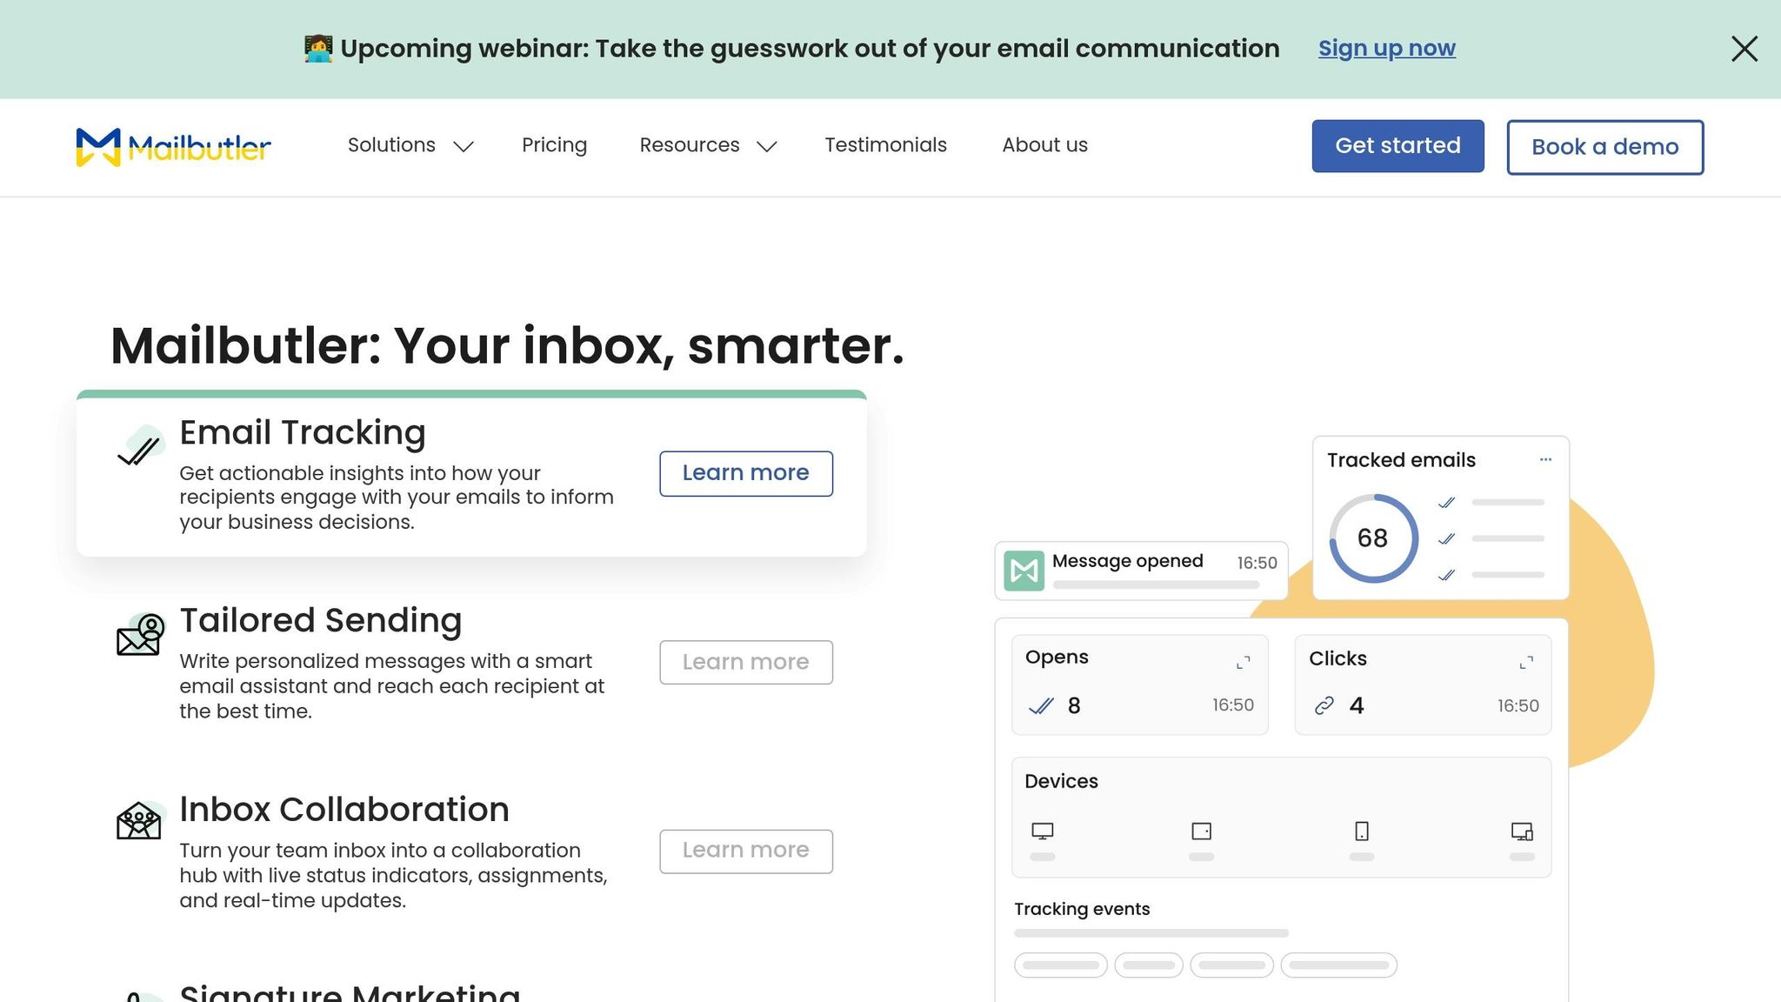Click the Get started button
This screenshot has width=1781, height=1002.
point(1397,146)
